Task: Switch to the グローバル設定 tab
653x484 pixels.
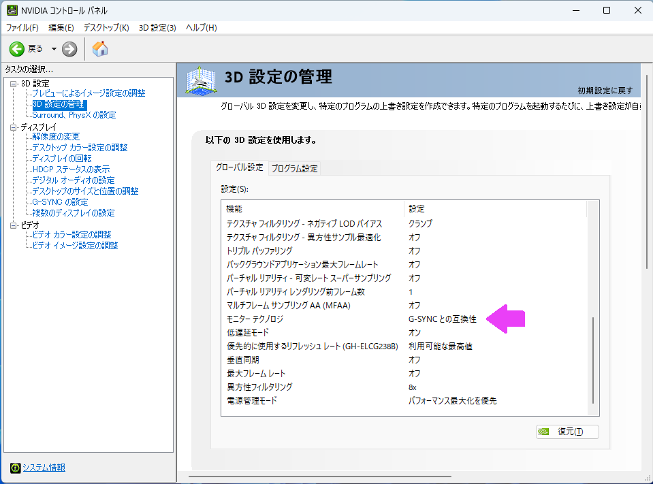Action: (x=240, y=167)
